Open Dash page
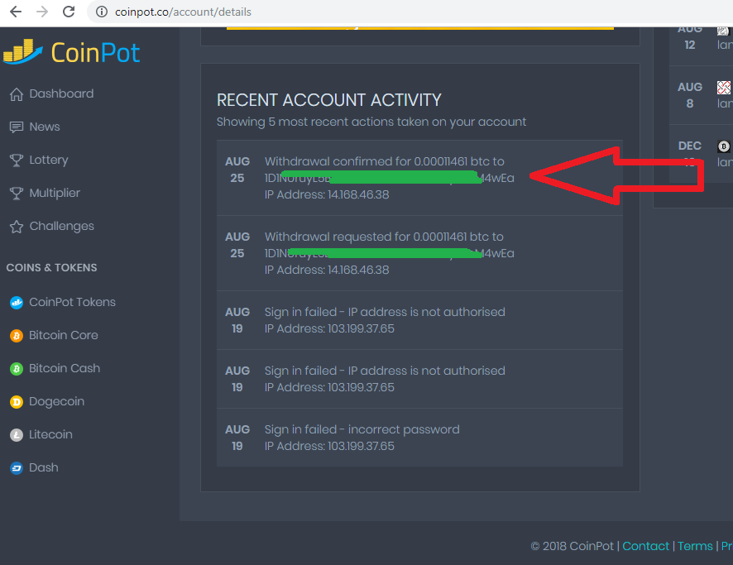This screenshot has width=733, height=565. tap(44, 467)
